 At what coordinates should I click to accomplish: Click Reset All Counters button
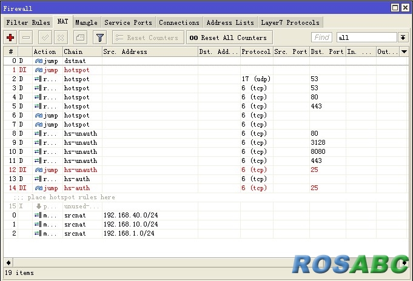(229, 38)
